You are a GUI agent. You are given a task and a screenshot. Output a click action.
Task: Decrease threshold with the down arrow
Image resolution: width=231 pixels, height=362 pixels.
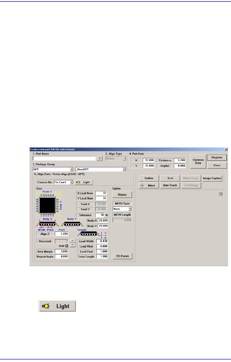(x=73, y=245)
